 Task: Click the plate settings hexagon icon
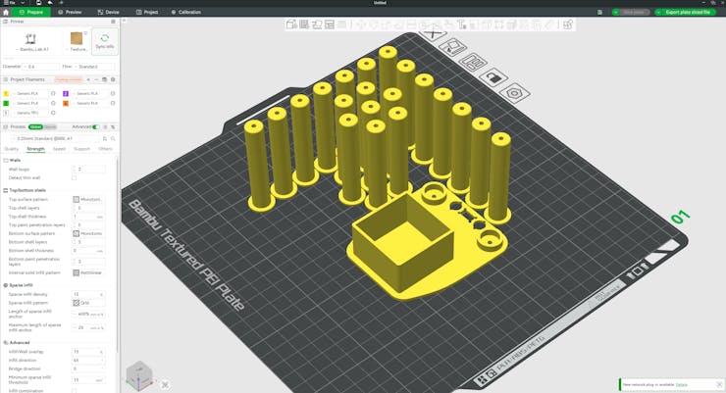click(514, 93)
